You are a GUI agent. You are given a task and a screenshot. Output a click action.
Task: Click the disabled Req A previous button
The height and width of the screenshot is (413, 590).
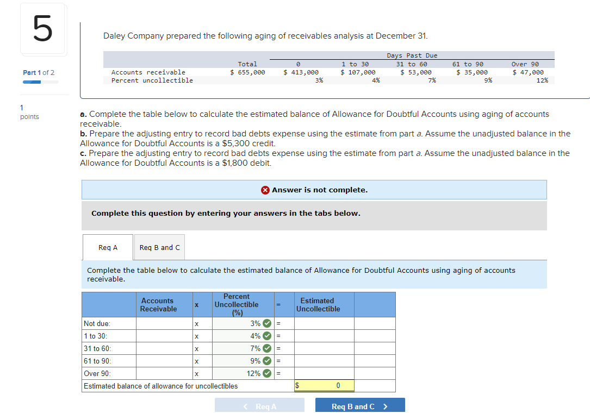[259, 406]
